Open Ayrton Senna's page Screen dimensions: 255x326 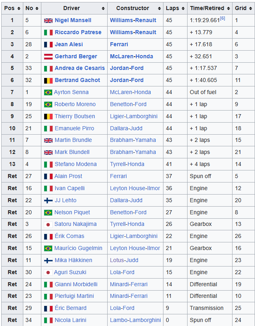click(x=71, y=92)
